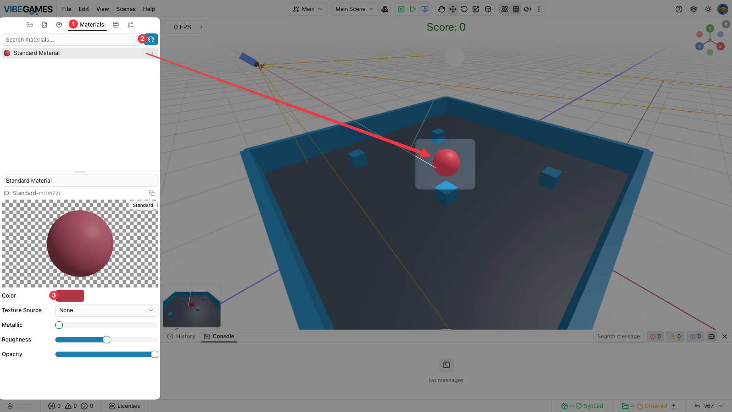The width and height of the screenshot is (732, 412).
Task: Click the camera preview thumbnail
Action: (x=192, y=306)
